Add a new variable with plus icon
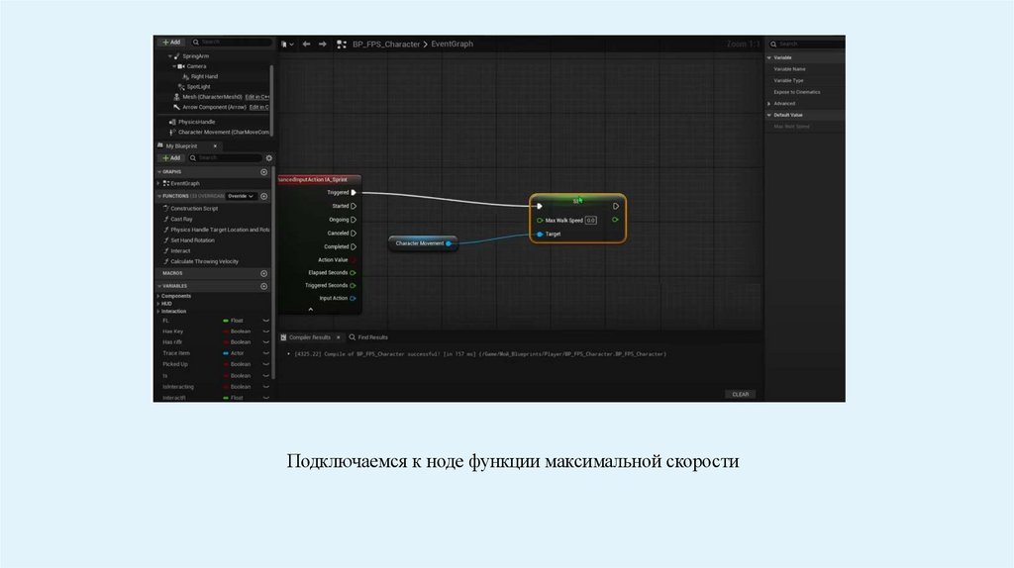Screen dimensions: 1014x568 coord(263,286)
